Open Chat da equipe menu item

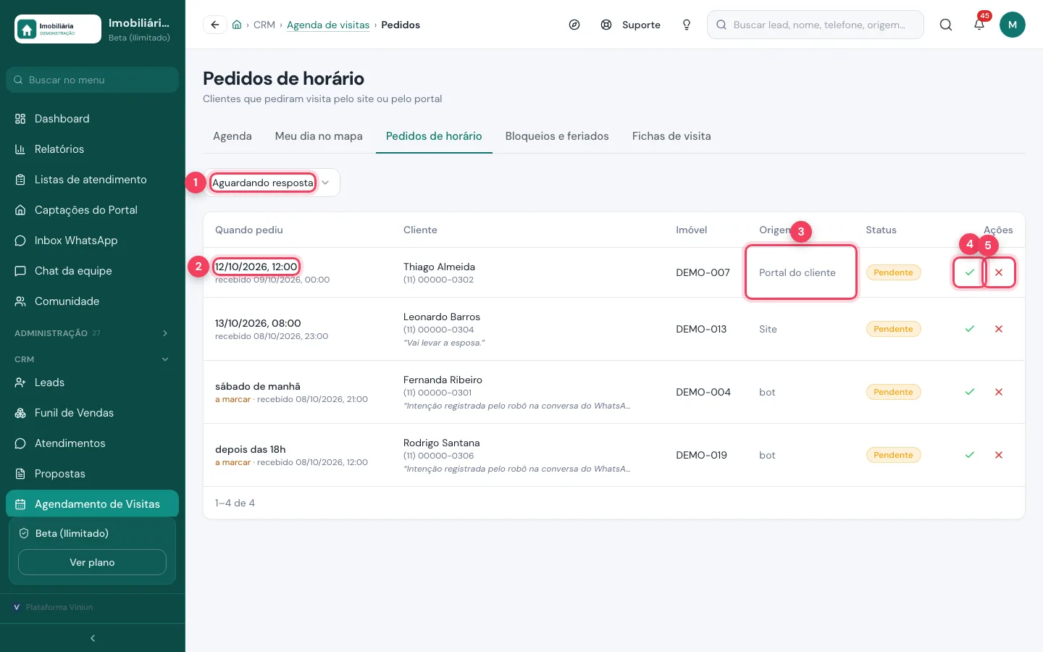[x=92, y=271]
